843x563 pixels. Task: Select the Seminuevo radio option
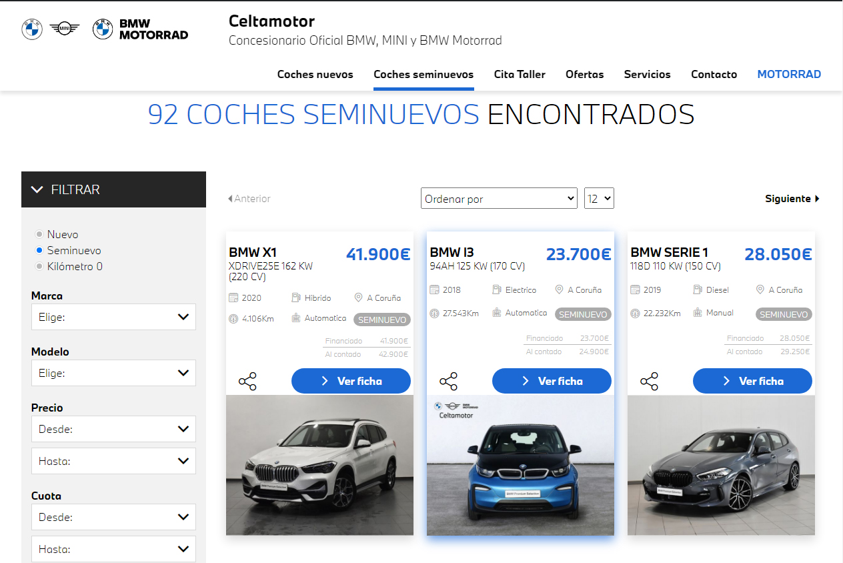click(x=40, y=251)
